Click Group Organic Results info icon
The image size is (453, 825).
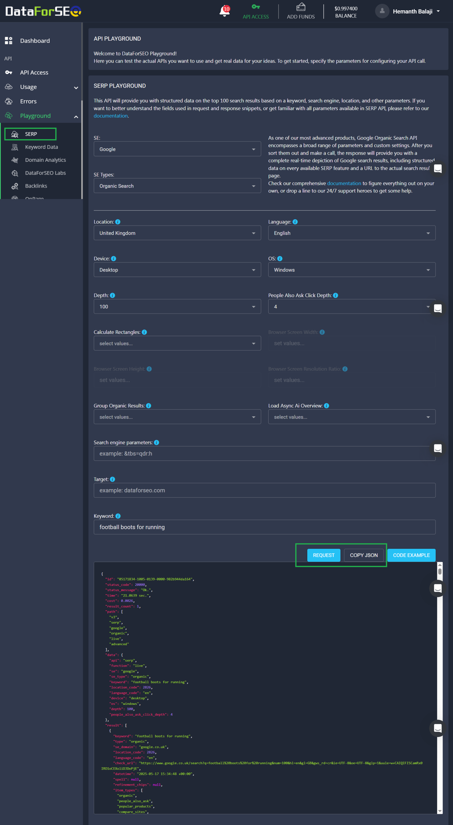coord(149,406)
